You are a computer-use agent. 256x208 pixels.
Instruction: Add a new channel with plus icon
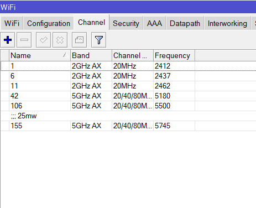coord(8,40)
